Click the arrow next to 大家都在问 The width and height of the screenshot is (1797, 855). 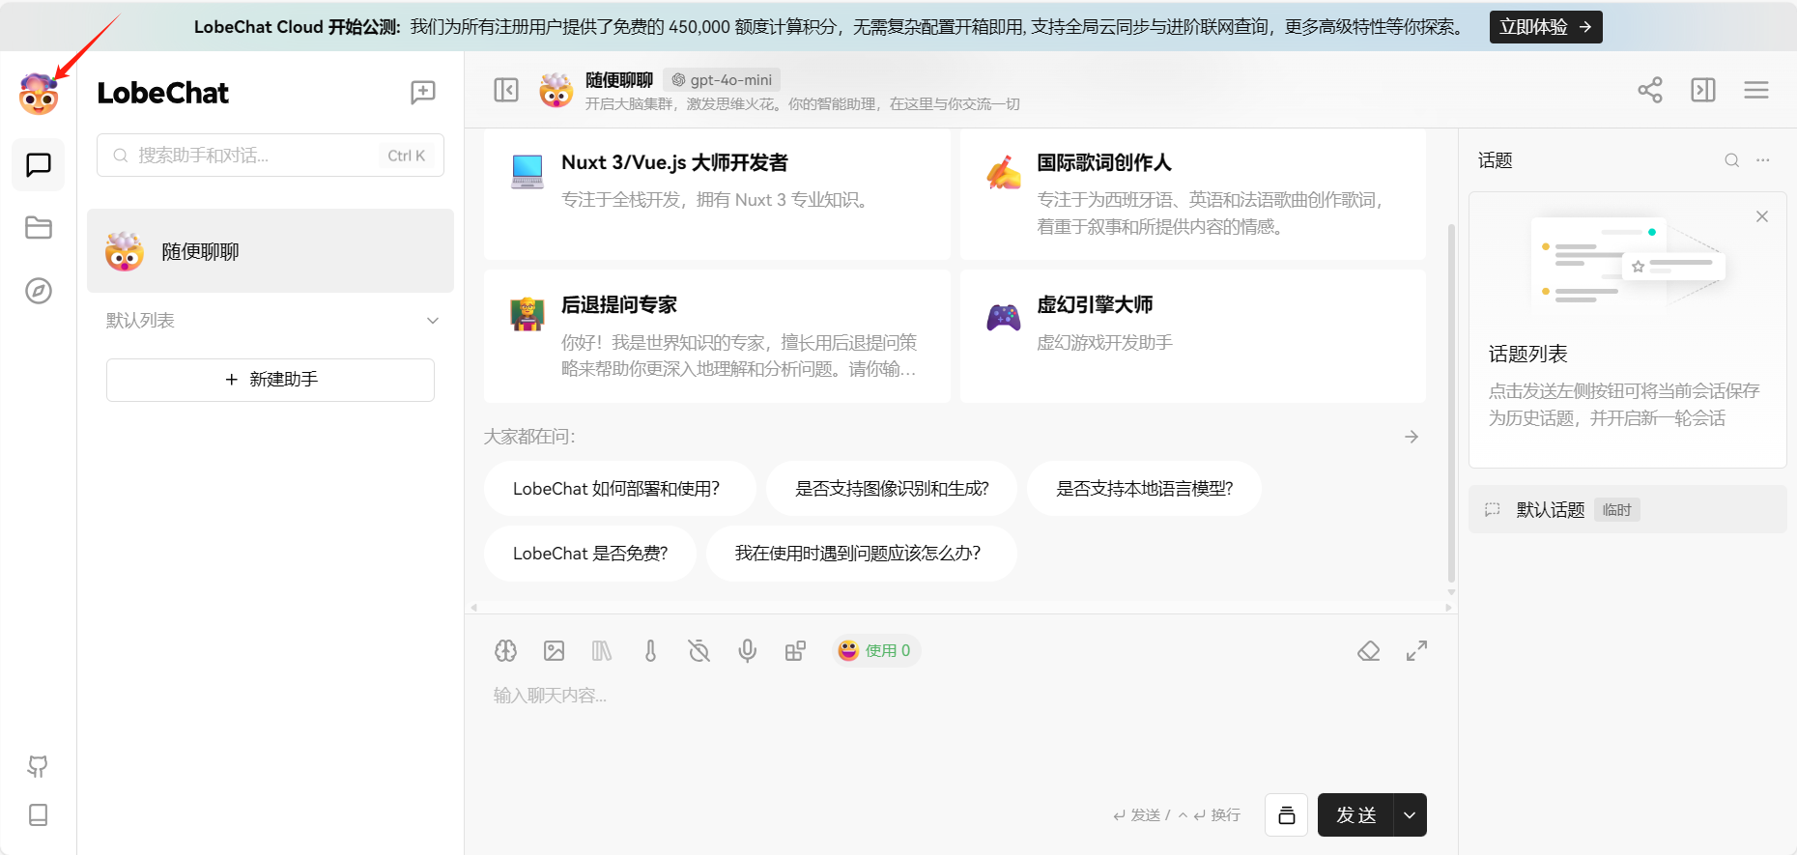1412,437
